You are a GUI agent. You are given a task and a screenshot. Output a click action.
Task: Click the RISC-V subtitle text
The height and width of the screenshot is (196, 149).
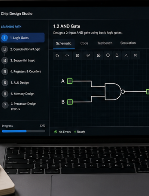click(15, 109)
